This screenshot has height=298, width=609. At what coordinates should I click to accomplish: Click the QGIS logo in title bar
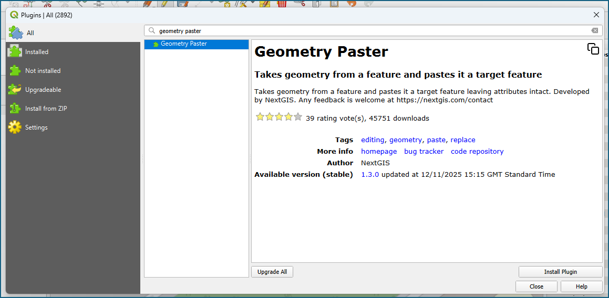point(14,15)
